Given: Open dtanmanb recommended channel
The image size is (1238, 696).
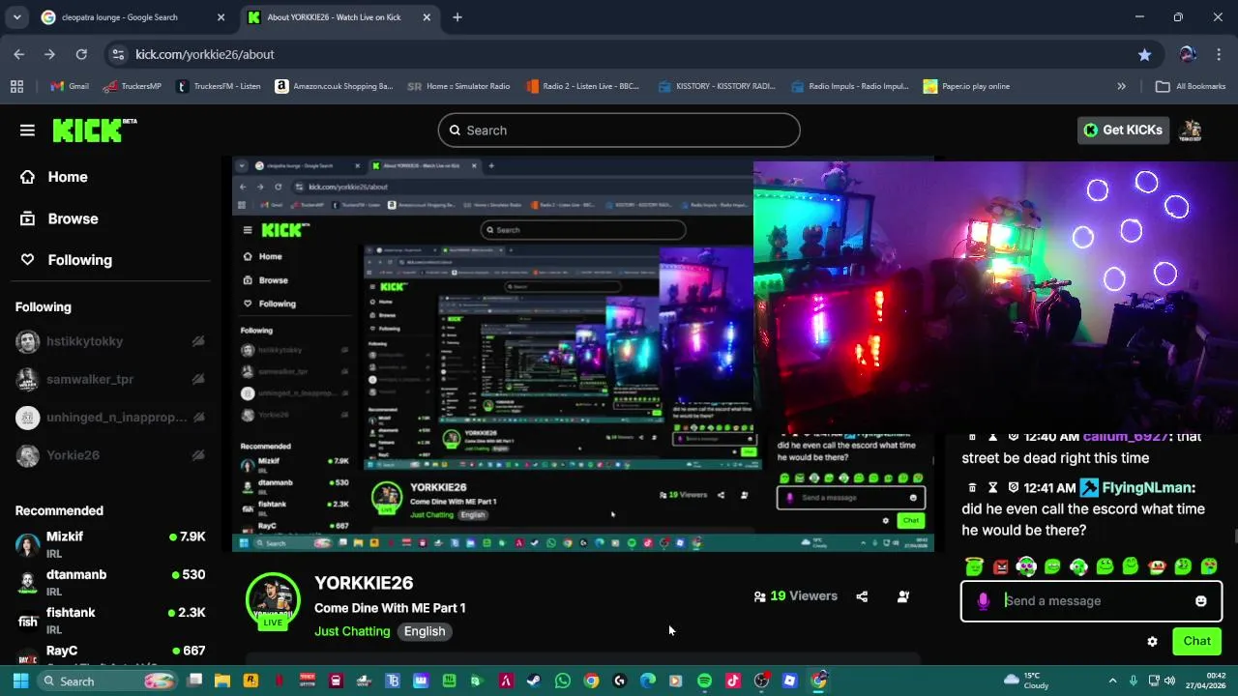Looking at the screenshot, I should 109,582.
